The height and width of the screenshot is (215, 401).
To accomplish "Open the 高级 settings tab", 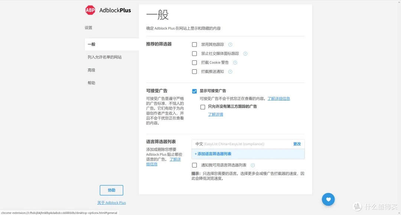I will (91, 70).
